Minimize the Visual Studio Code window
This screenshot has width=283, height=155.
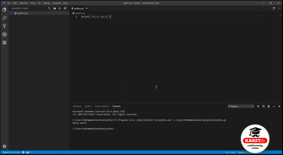tap(263, 3)
